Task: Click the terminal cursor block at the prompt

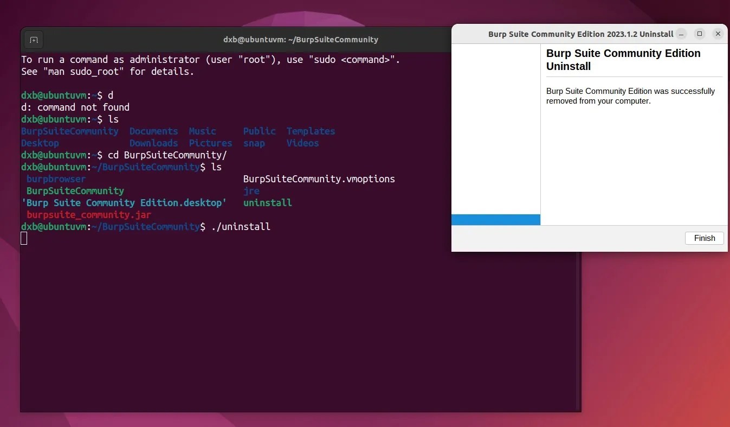Action: [x=23, y=238]
